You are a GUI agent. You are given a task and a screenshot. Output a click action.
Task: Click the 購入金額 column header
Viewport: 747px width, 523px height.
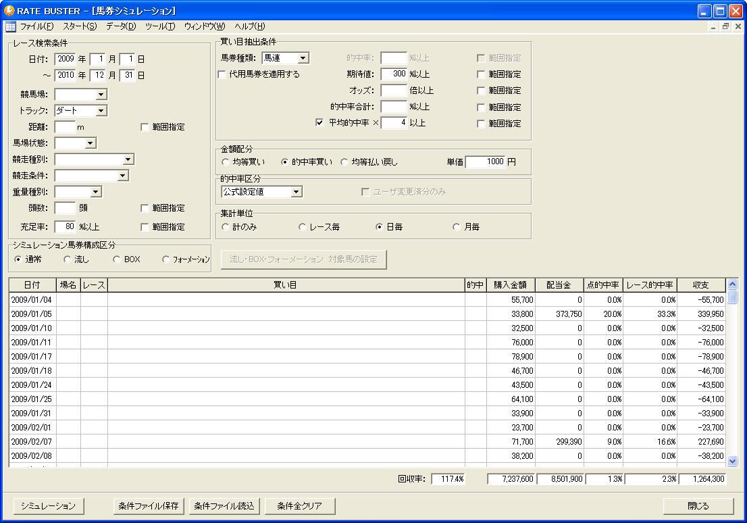(x=510, y=285)
